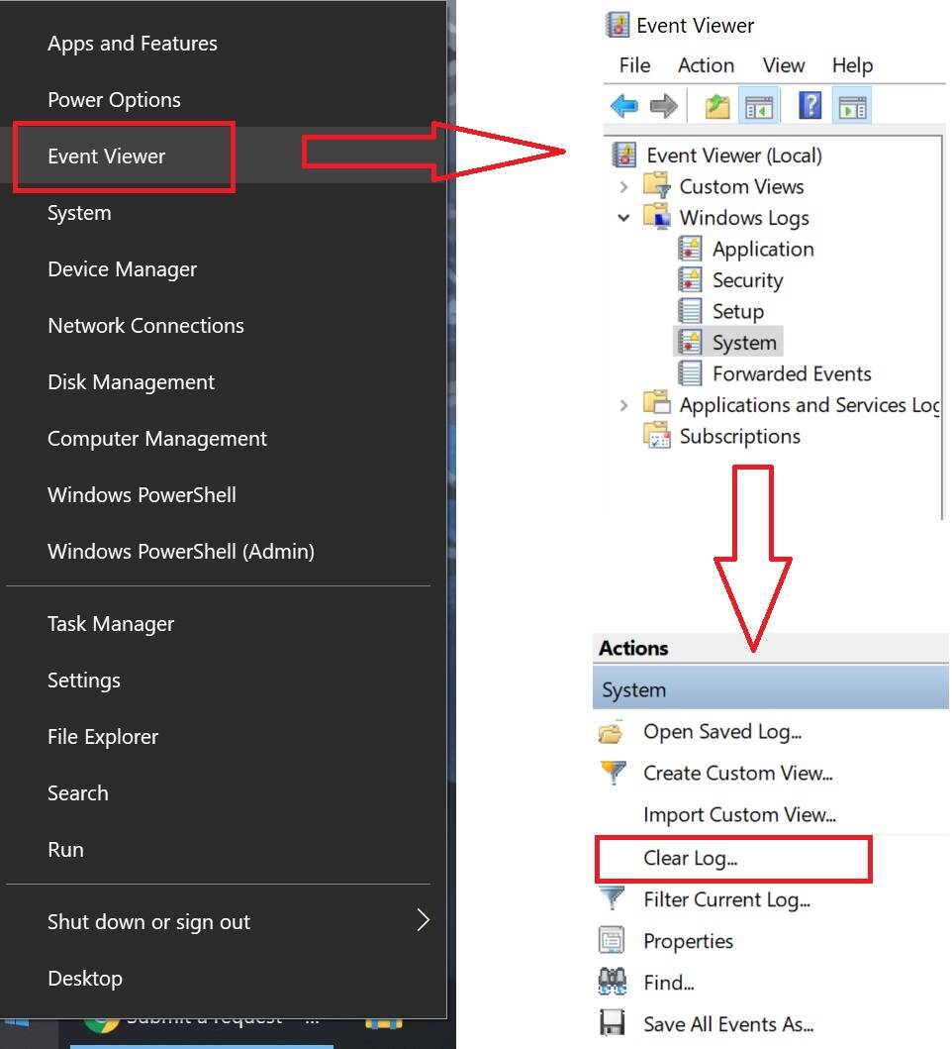The height and width of the screenshot is (1049, 952).
Task: Click the Subscriptions icon
Action: coord(656,435)
